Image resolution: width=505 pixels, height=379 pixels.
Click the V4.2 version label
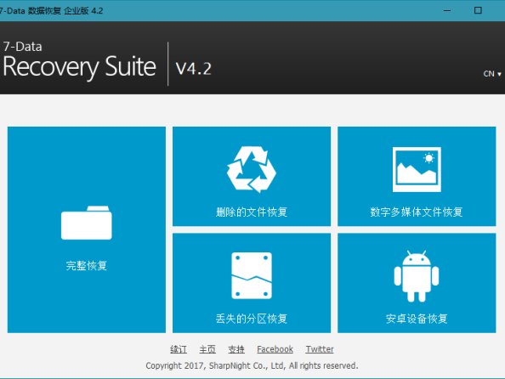(x=194, y=69)
